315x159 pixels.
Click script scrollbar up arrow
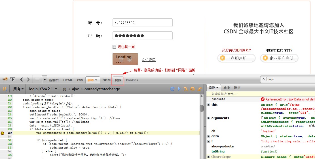click(x=202, y=96)
